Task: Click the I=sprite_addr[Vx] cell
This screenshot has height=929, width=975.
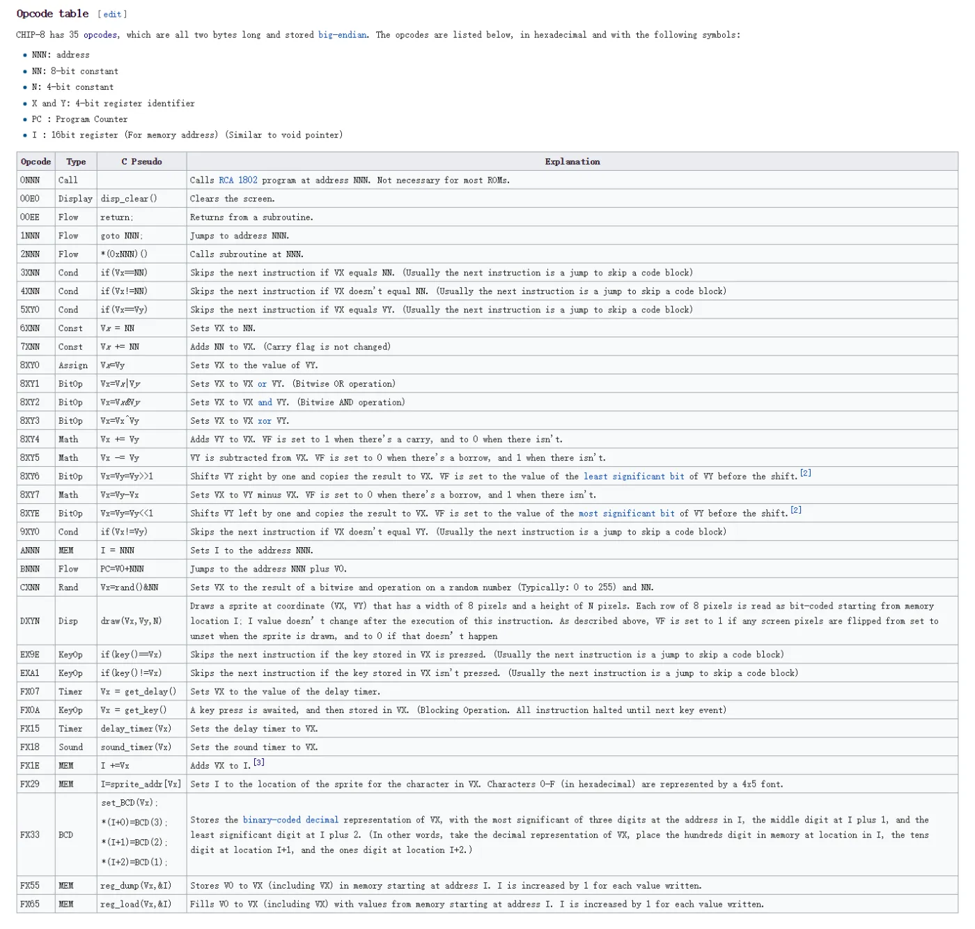Action: (x=141, y=784)
